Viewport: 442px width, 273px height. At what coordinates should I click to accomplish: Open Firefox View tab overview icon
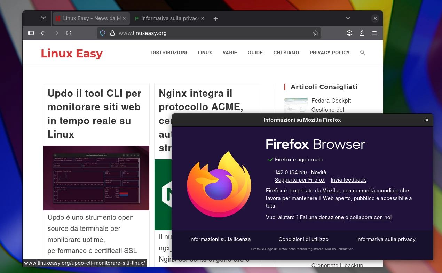[x=44, y=18]
